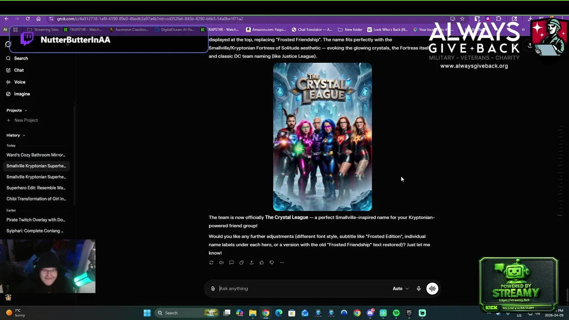Open Epic Games Launcher on taskbar
The image size is (569, 320).
click(x=409, y=313)
